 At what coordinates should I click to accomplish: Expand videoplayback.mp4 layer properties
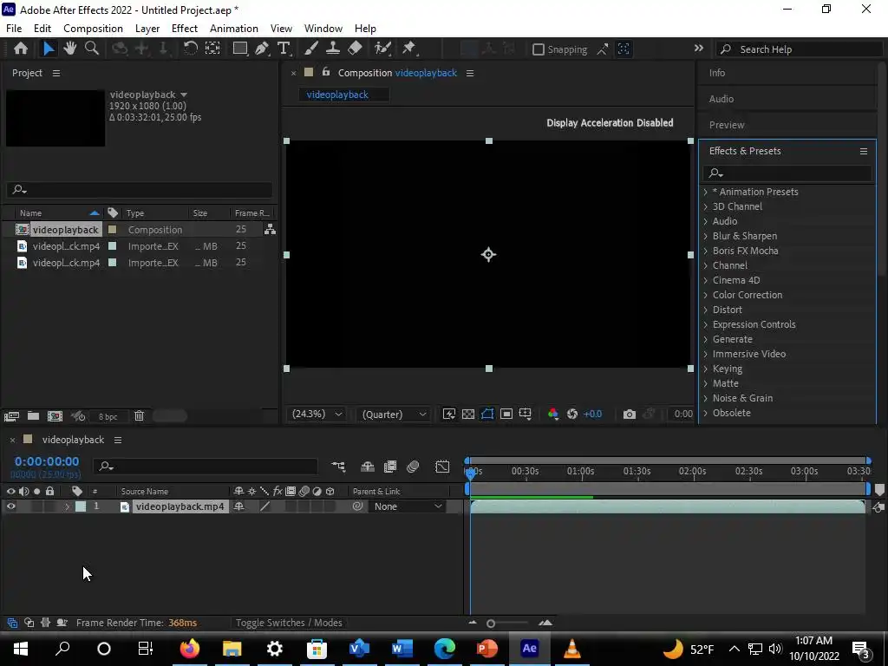pos(67,506)
